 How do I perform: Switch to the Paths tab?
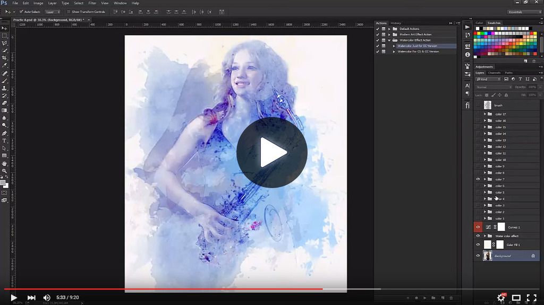pos(508,73)
